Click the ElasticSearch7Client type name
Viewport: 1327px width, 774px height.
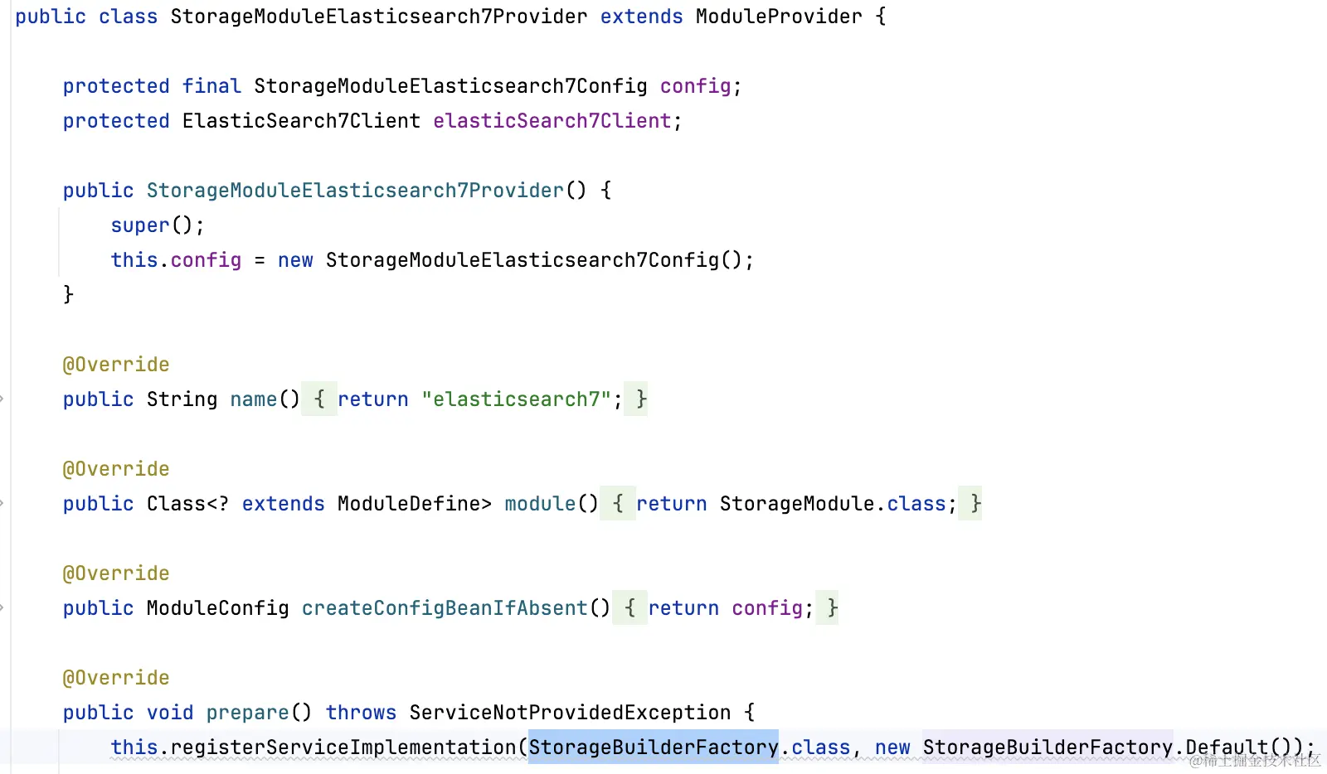click(302, 121)
